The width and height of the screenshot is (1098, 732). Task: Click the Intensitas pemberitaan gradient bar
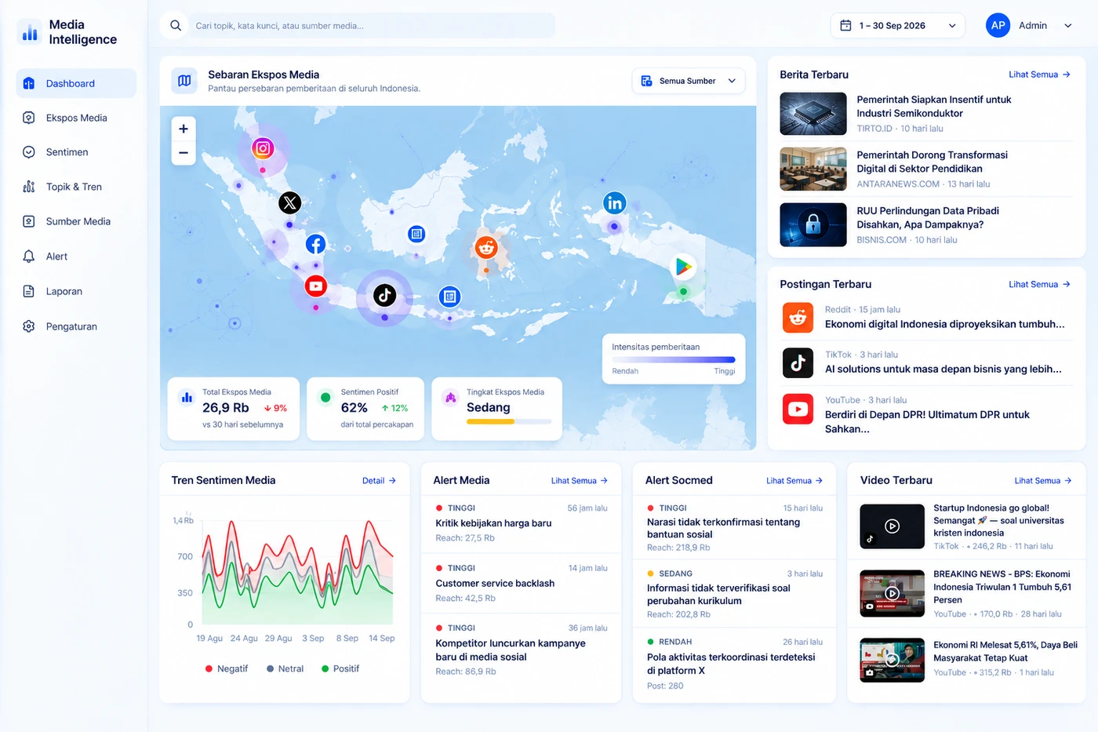coord(674,360)
